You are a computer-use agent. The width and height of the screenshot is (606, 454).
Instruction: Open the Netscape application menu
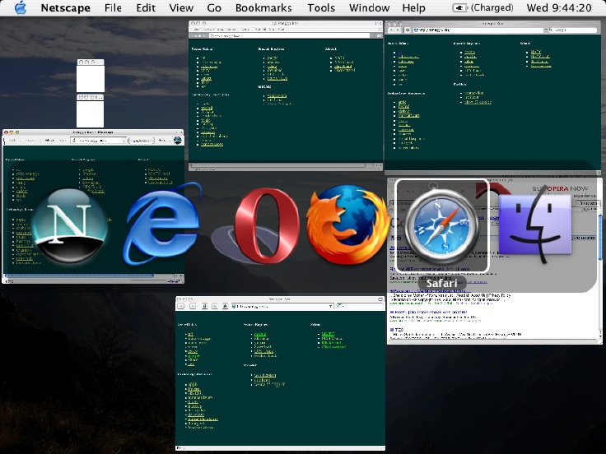coord(68,8)
